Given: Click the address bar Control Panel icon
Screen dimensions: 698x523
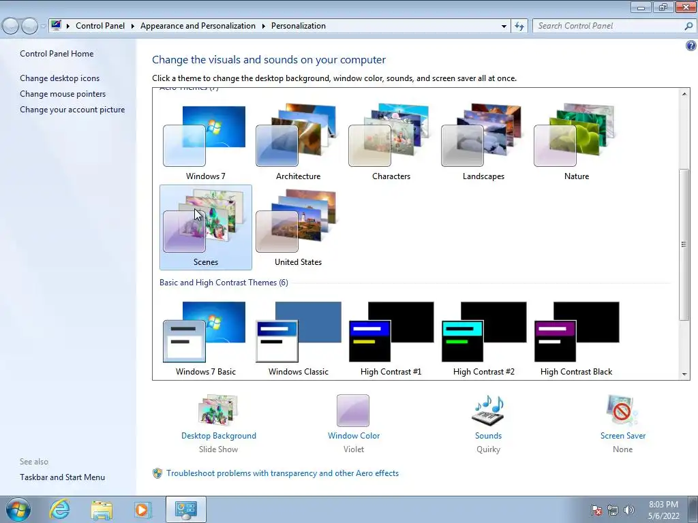Looking at the screenshot, I should click(x=56, y=25).
